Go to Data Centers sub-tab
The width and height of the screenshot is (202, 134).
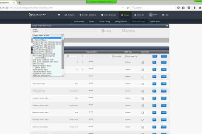point(79,22)
